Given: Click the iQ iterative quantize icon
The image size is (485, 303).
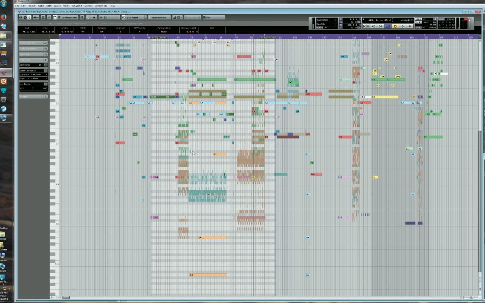Looking at the screenshot, I should tap(124, 18).
